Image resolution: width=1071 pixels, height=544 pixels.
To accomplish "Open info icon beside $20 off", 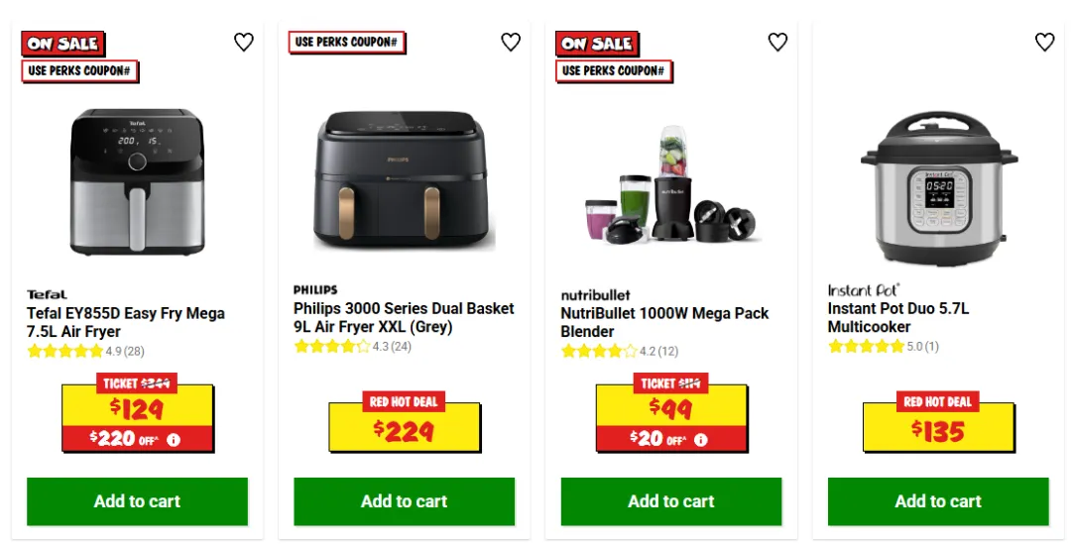I will [701, 440].
